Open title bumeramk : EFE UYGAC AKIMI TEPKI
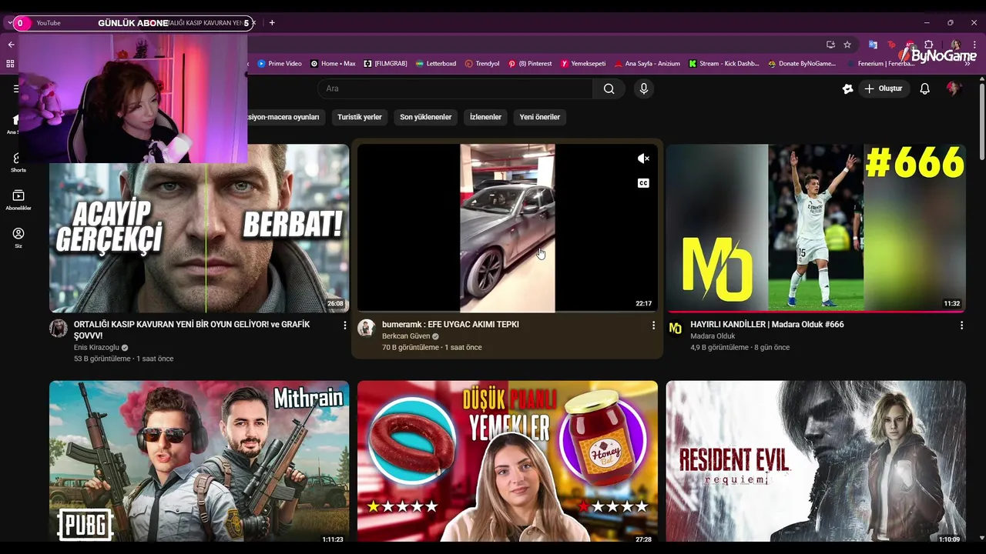The width and height of the screenshot is (986, 554). pos(451,325)
